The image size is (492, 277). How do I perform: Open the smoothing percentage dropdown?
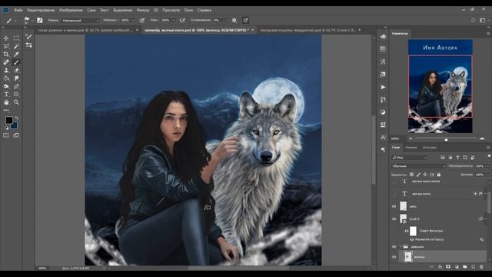tap(226, 20)
